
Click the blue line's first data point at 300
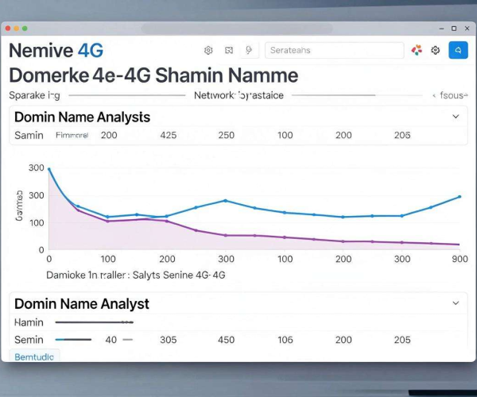coord(49,169)
